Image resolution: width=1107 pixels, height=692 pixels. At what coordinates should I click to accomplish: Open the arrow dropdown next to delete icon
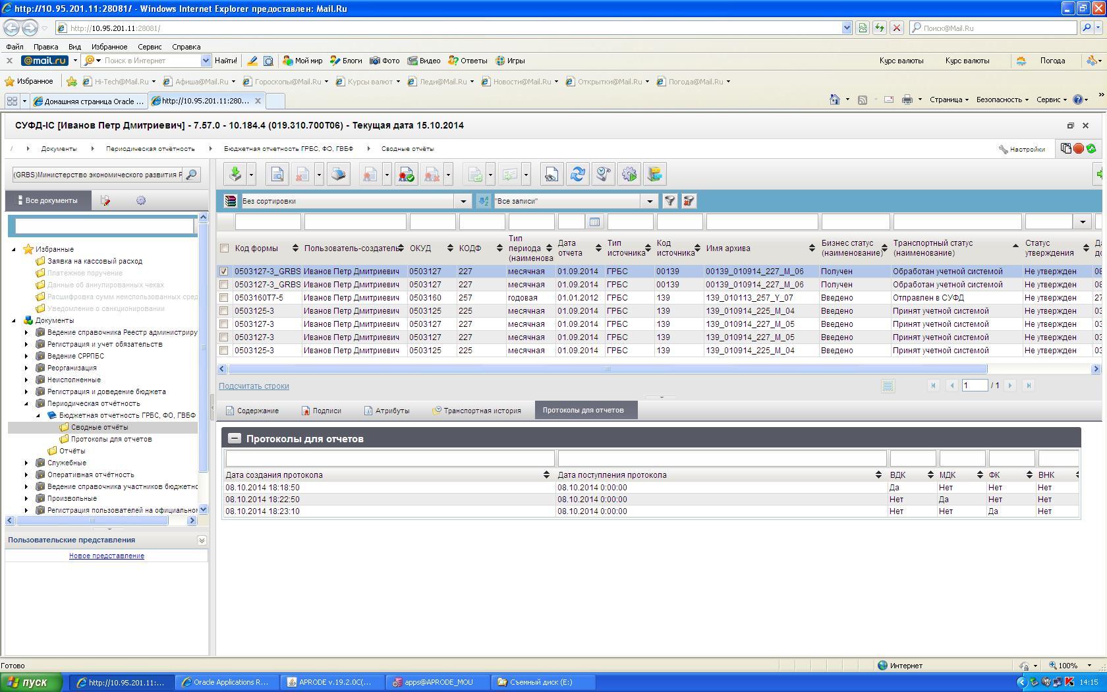[x=319, y=175]
